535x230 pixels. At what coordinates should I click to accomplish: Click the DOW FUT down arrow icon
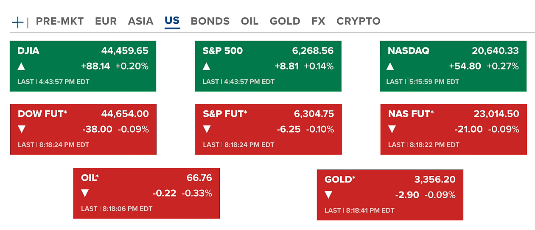tap(22, 129)
